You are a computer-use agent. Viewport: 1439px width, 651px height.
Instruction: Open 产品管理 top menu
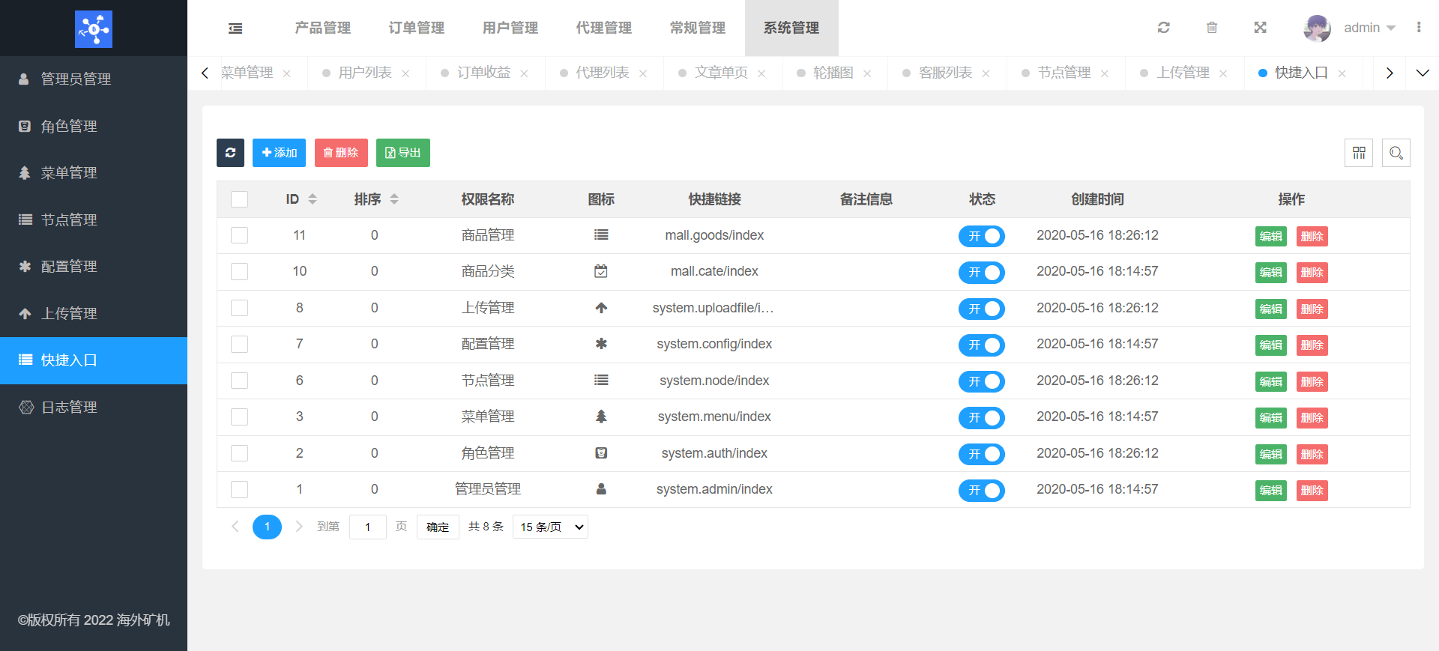pyautogui.click(x=323, y=28)
